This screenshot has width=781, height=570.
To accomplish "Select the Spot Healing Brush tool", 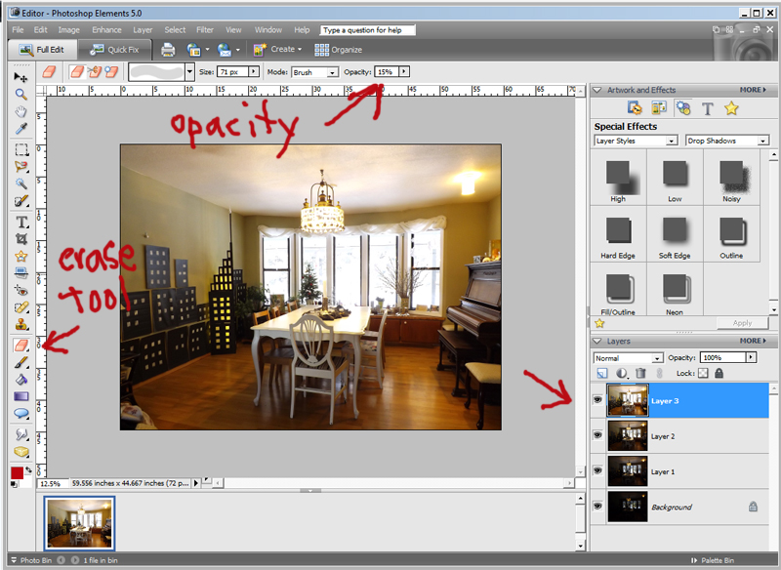I will [x=21, y=307].
